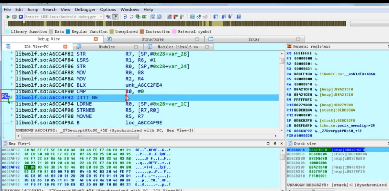Click the Enums tab icon
389x191 pixels.
pos(211,39)
